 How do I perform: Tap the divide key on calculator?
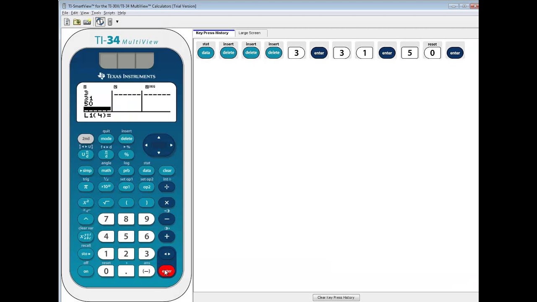167,187
